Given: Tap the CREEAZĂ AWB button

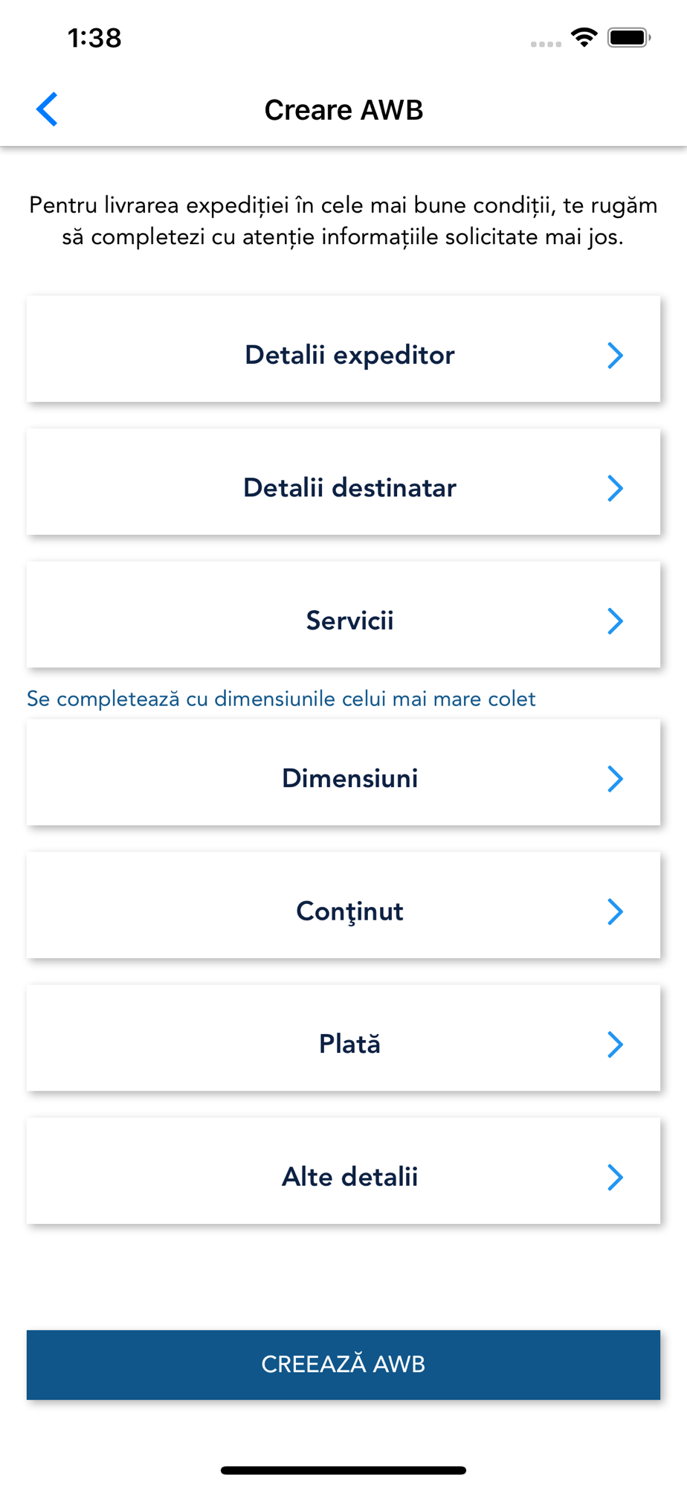Looking at the screenshot, I should pyautogui.click(x=343, y=1364).
